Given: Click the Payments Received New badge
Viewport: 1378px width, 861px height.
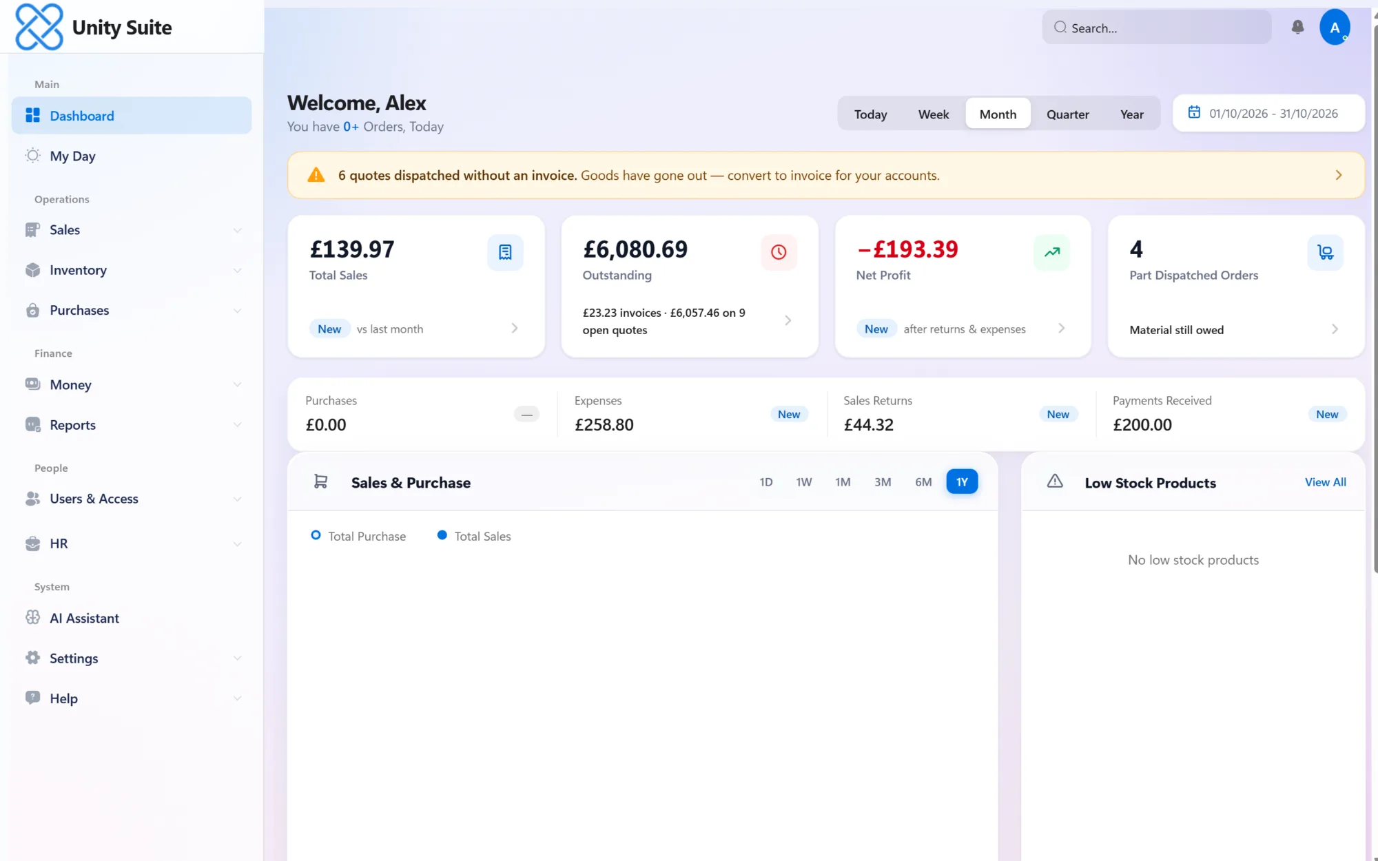Looking at the screenshot, I should [x=1326, y=414].
